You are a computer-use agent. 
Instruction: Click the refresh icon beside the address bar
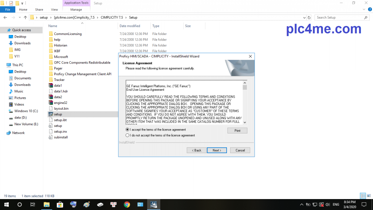pyautogui.click(x=309, y=17)
